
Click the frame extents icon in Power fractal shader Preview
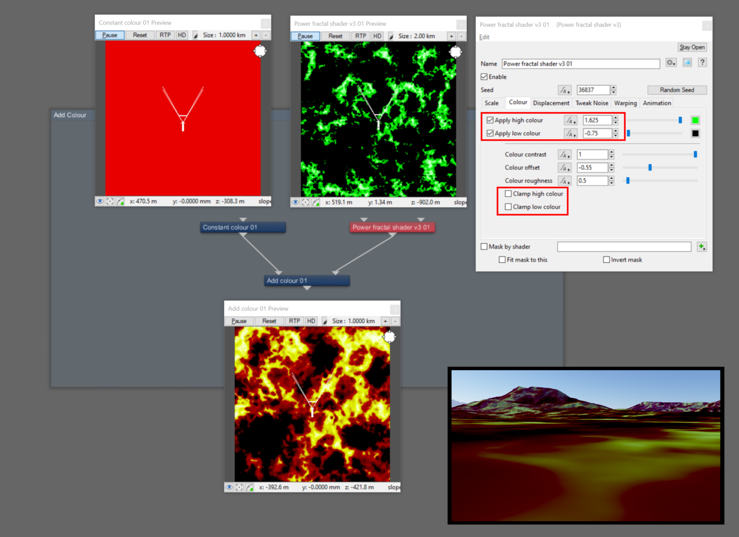click(305, 202)
